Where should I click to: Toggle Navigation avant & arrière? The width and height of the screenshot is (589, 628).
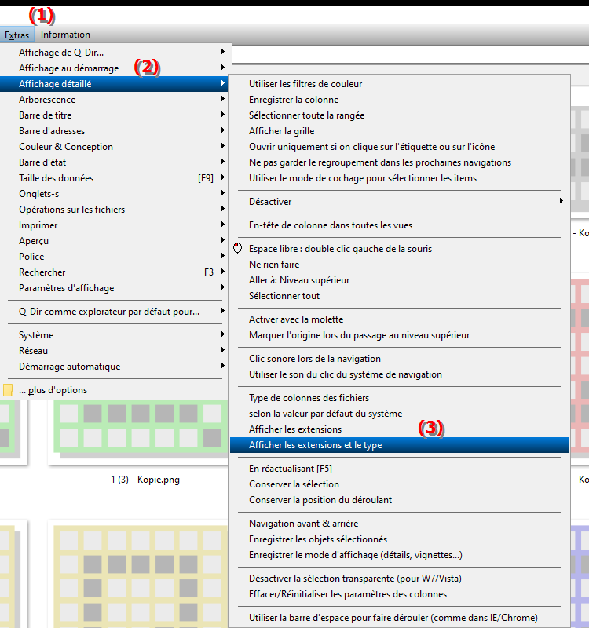pos(399,524)
